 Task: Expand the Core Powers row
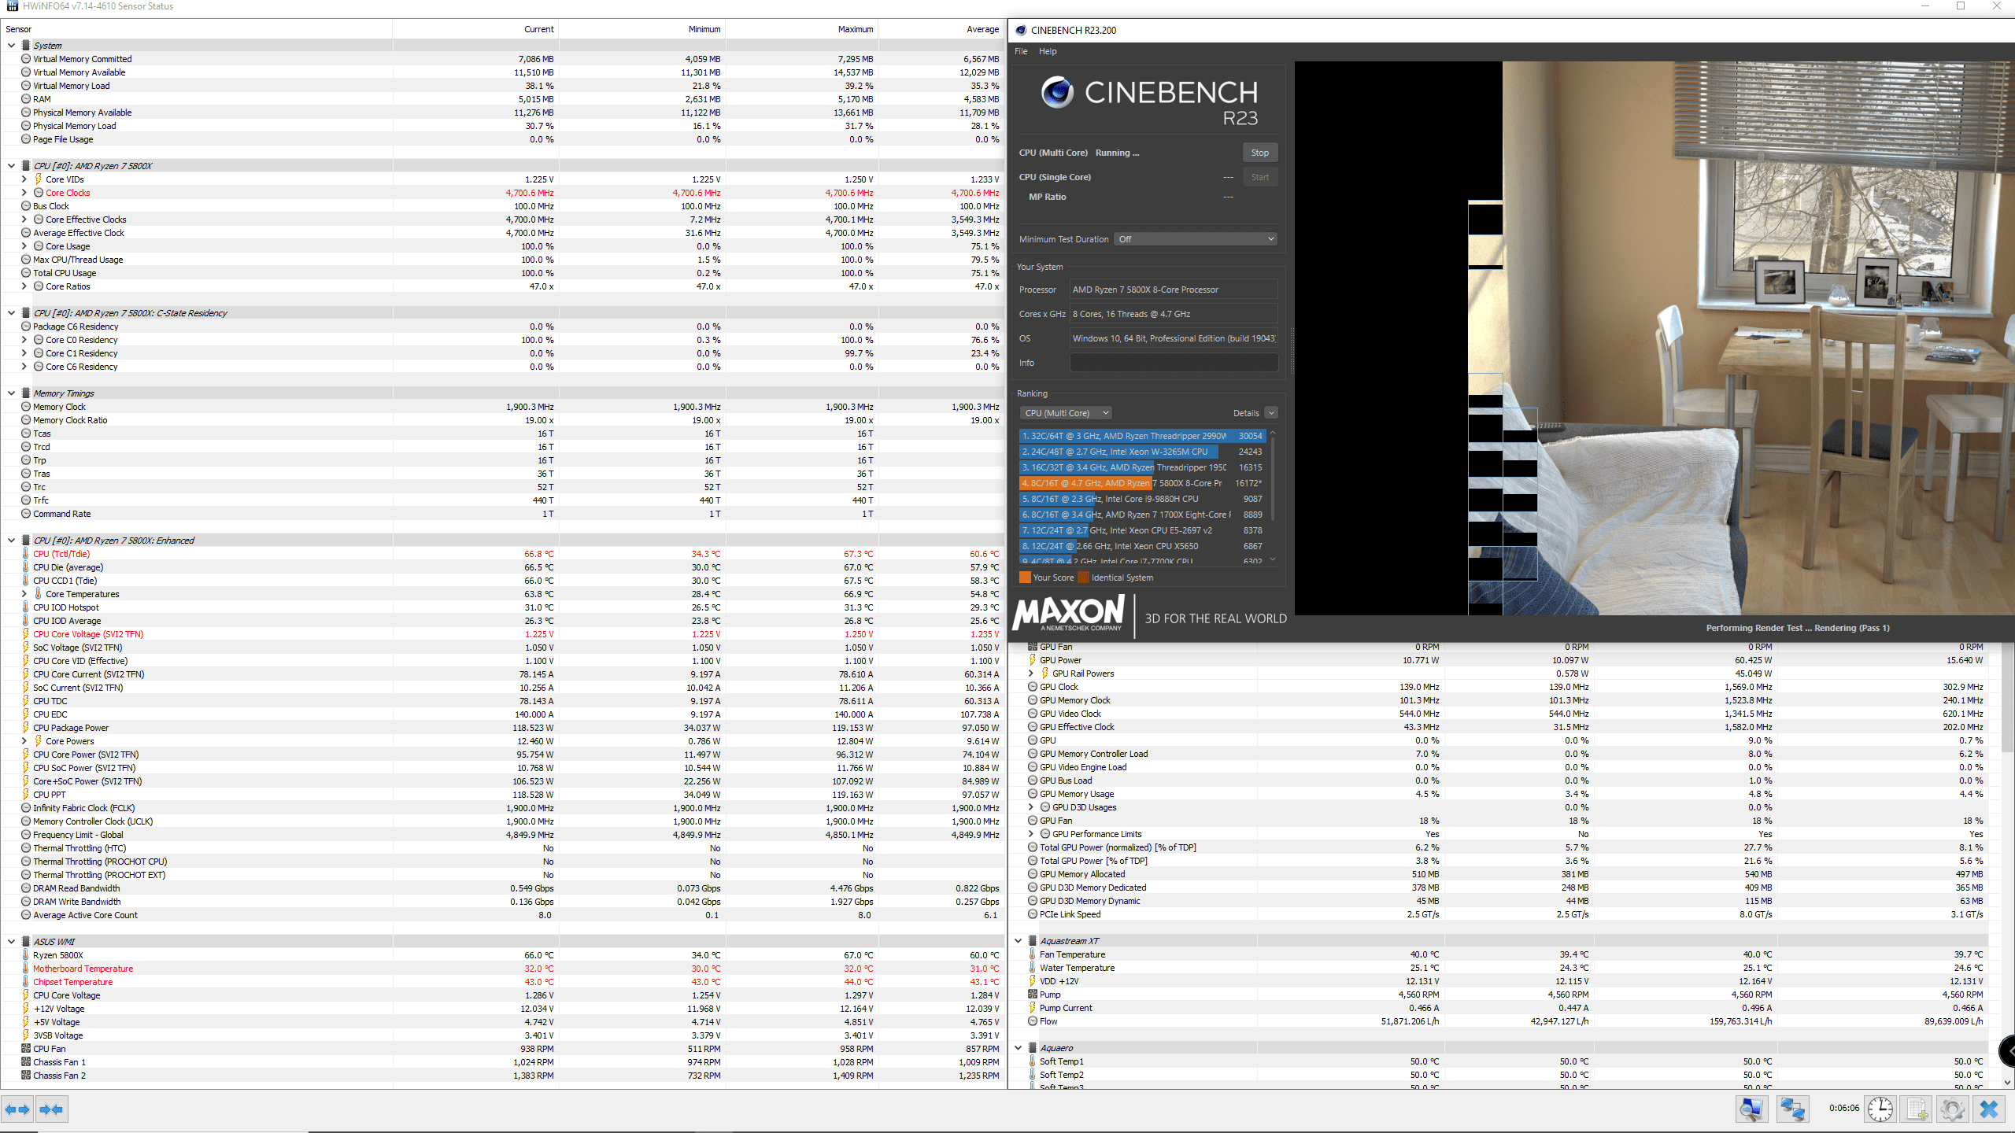coord(24,741)
